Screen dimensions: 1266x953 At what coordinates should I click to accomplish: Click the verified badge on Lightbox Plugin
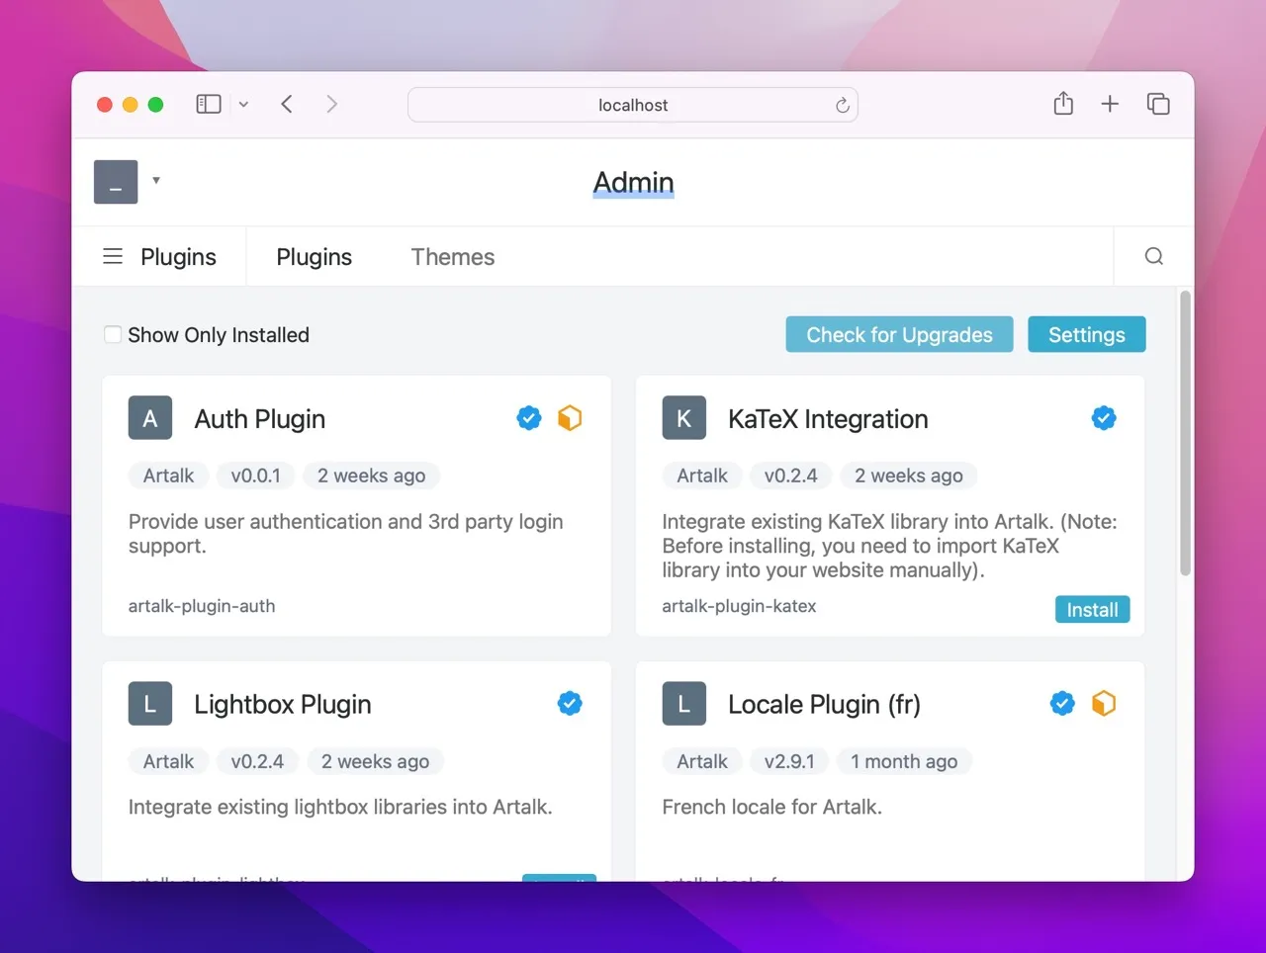pos(570,703)
